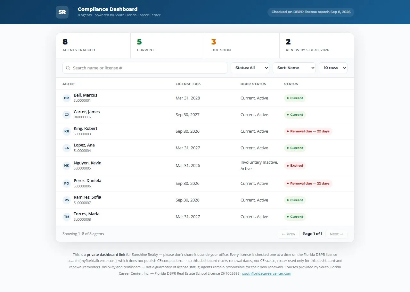410x292 pixels.
Task: Click the magnifier icon in search box
Action: pos(68,68)
